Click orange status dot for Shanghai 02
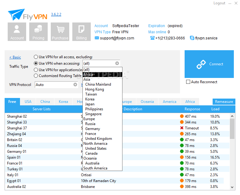The height and width of the screenshot is (195, 240). click(x=182, y=116)
